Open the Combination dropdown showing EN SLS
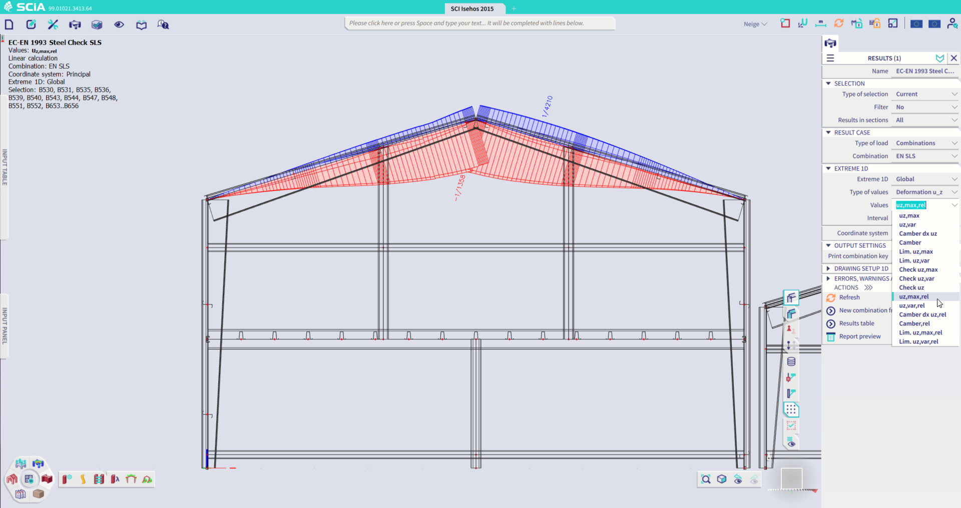Viewport: 961px width, 508px height. (924, 155)
